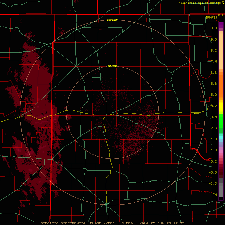225x225 pixels.
Task: Pick the pink color bar segment
Action: (221, 151)
